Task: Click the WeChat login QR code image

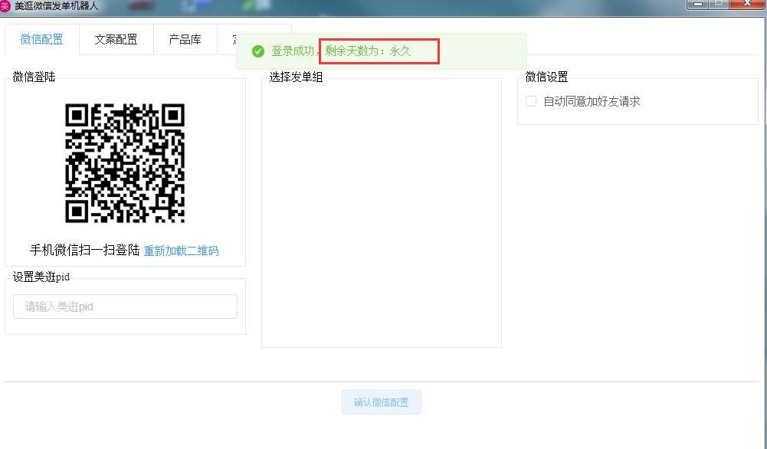Action: (125, 163)
